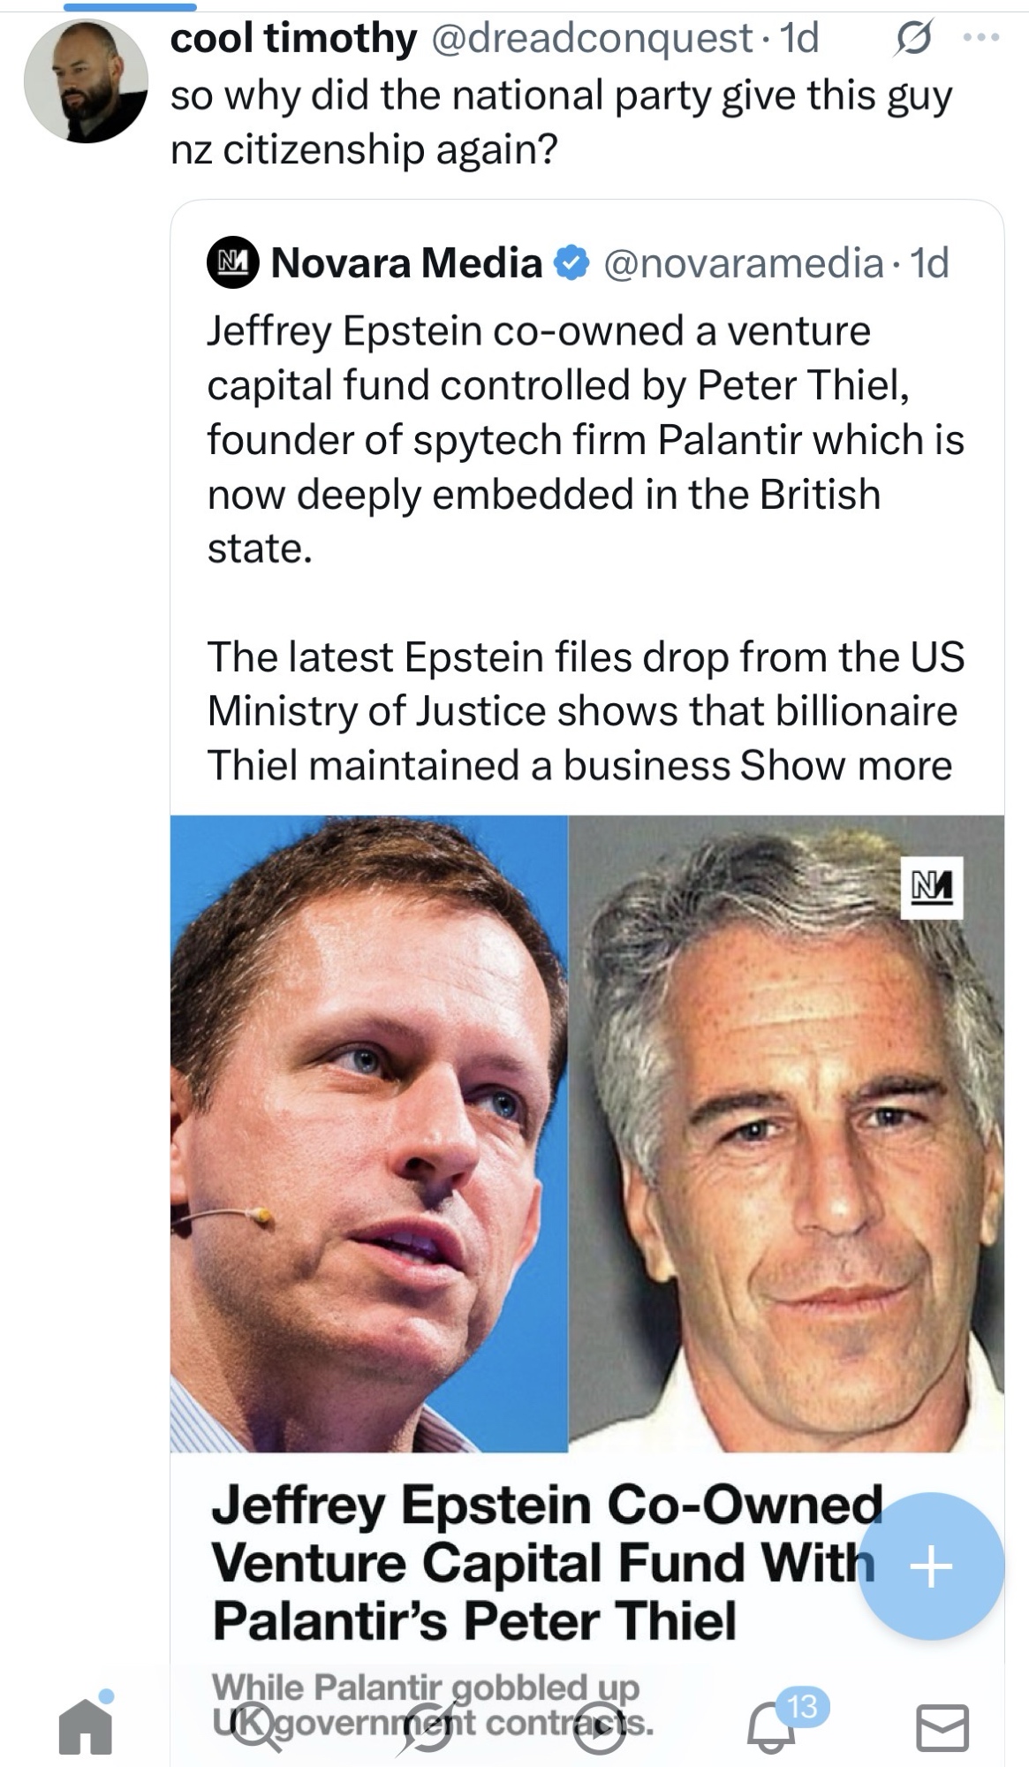1029x1767 pixels.
Task: Tap the blue verified badge beside Novara Media
Action: 571,263
